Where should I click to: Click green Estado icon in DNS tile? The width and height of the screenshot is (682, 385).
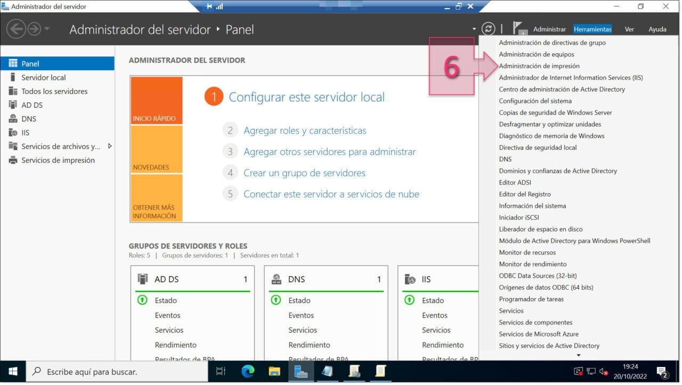pos(275,300)
